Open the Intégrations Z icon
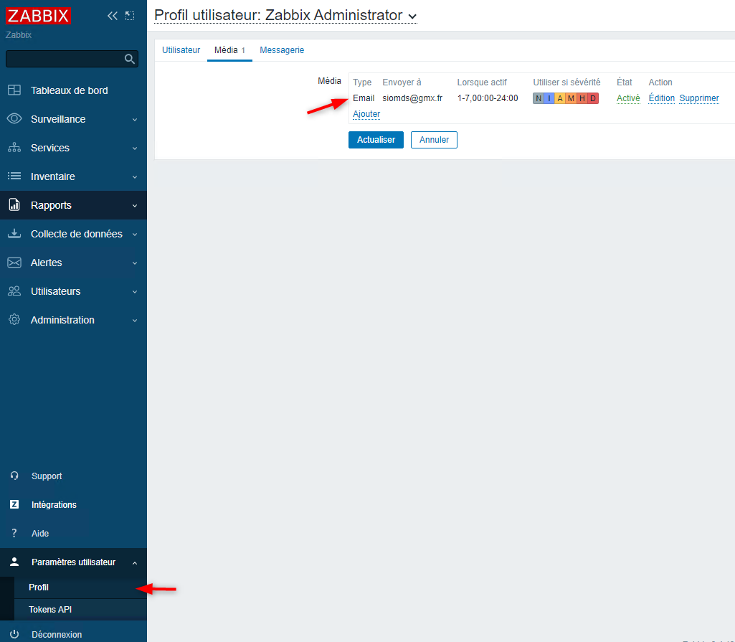Screen dimensions: 735x642 (14, 505)
